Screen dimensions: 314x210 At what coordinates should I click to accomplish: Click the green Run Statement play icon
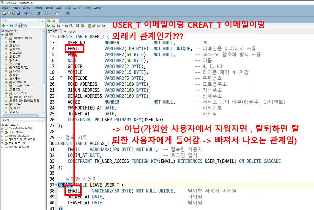(49, 26)
